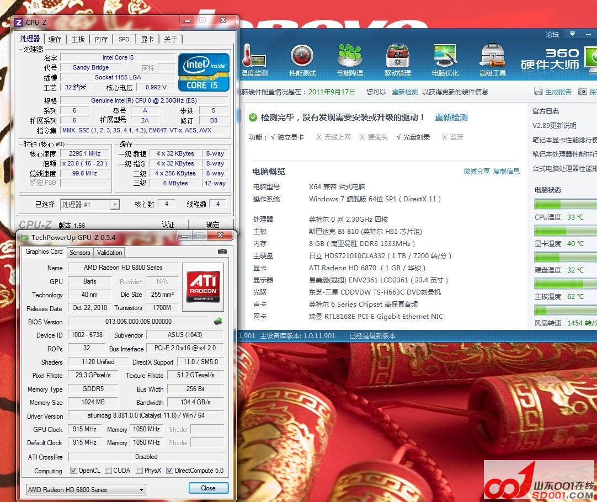Click the BIOS save chip icon
This screenshot has height=502, width=597.
(x=218, y=322)
